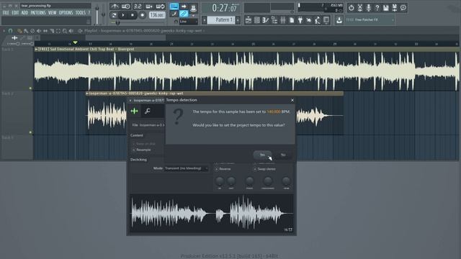Viewport: 461px width, 259px height.
Task: Toggle the 3-2 countdown before recording
Action: [x=138, y=6]
